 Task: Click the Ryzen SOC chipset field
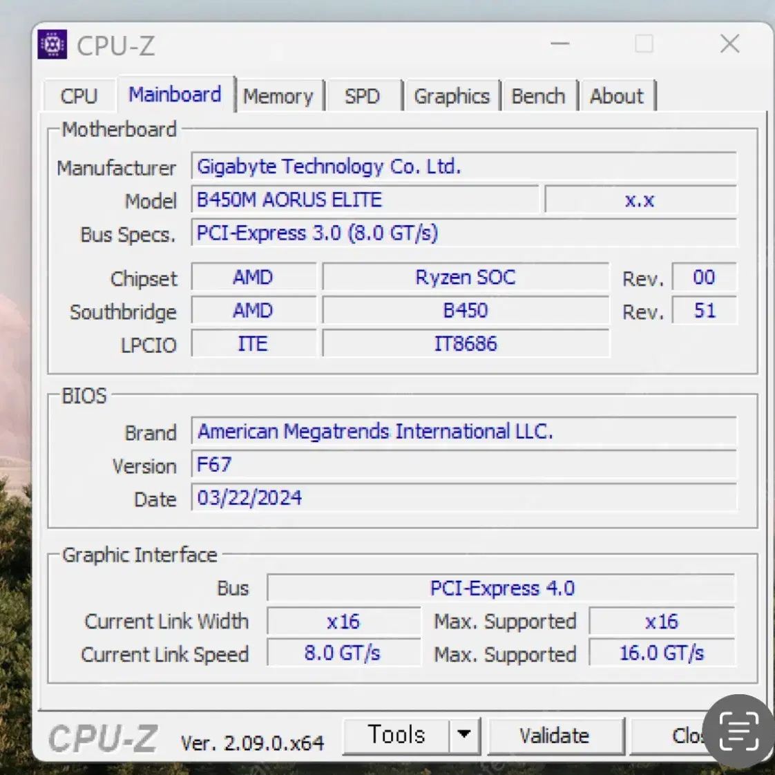[x=466, y=277]
